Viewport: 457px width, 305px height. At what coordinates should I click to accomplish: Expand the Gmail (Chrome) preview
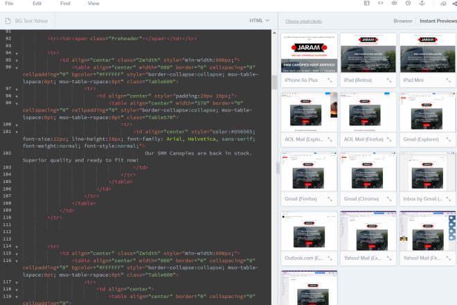coord(389,199)
